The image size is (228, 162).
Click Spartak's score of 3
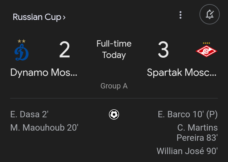point(163,50)
